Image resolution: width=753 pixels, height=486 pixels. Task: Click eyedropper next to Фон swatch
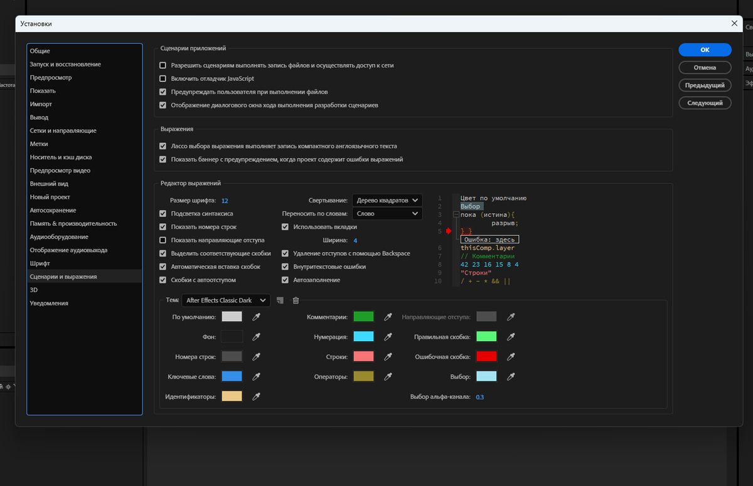[256, 337]
